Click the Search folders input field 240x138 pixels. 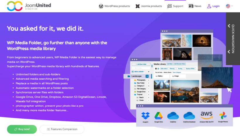tap(141, 68)
